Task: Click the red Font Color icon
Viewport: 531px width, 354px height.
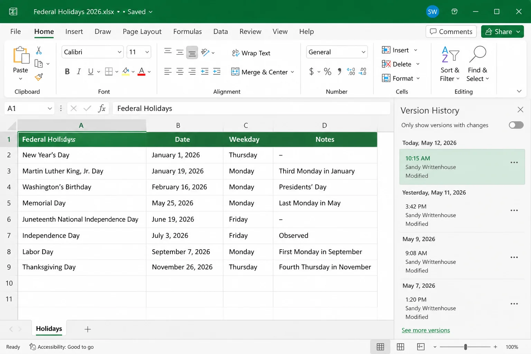Action: 141,72
